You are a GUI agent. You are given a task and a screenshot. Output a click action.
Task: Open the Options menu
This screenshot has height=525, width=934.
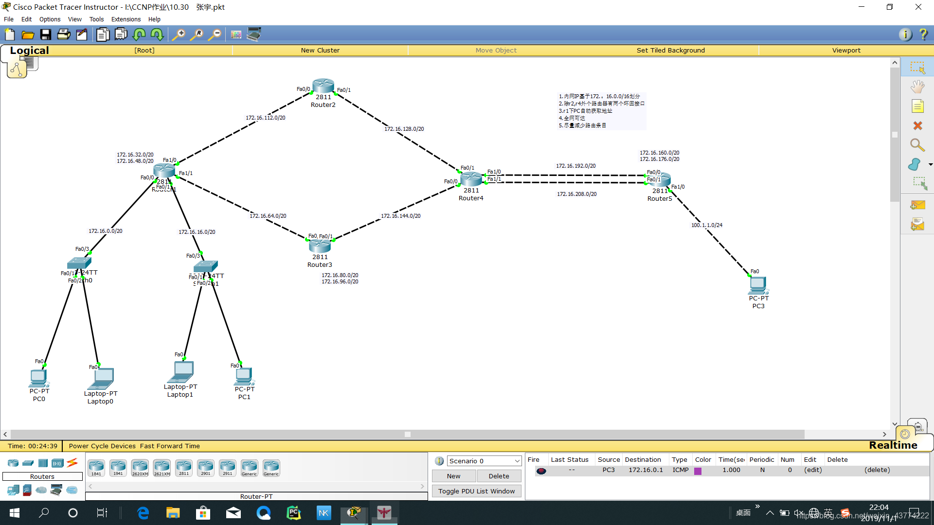coord(49,18)
